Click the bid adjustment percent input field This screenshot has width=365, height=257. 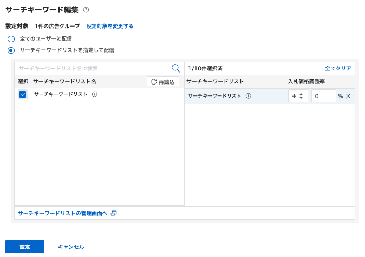[324, 96]
